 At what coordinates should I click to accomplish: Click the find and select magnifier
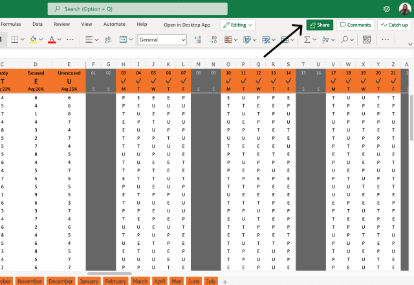point(344,40)
